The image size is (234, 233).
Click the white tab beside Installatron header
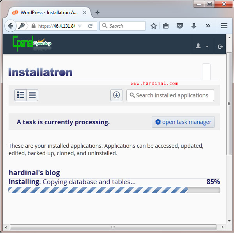(206, 72)
